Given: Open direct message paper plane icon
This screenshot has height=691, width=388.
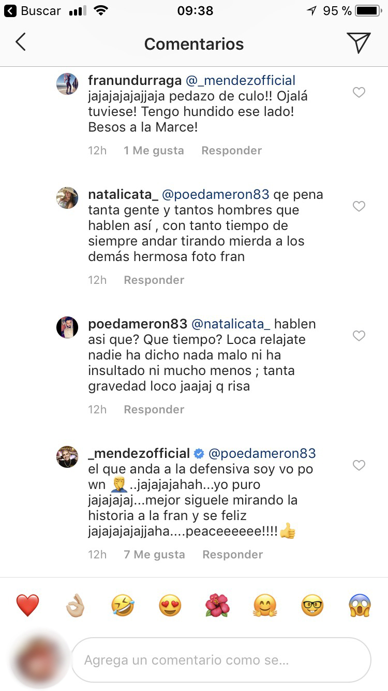Looking at the screenshot, I should 358,42.
